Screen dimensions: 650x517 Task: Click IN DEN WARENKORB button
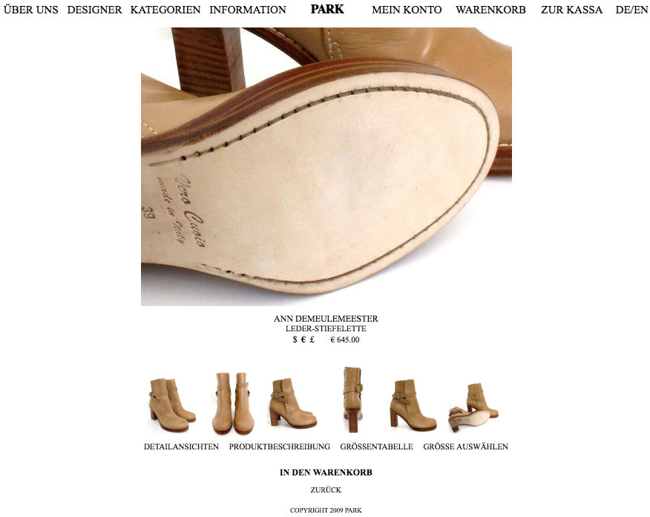click(326, 472)
